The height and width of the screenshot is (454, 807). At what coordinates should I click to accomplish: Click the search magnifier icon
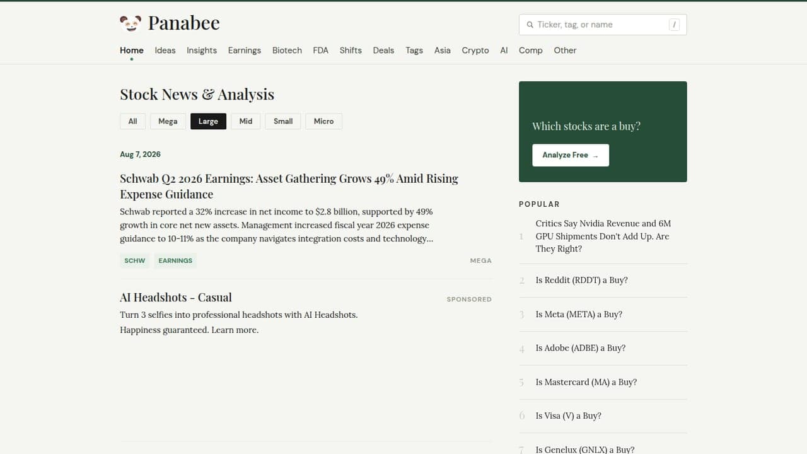(530, 25)
